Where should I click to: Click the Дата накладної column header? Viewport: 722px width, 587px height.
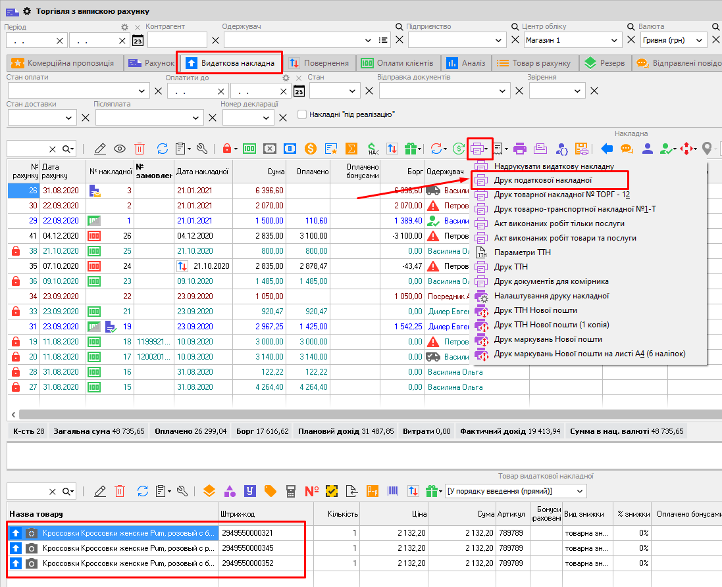[203, 172]
